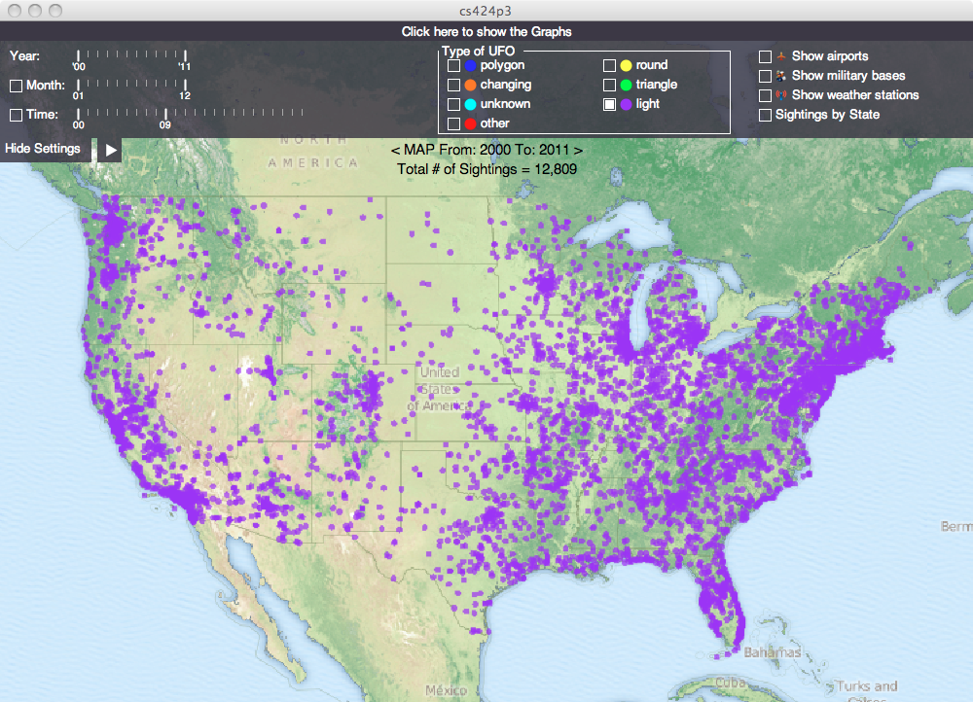
Task: Toggle the Sightings by State checkbox
Action: coord(764,115)
